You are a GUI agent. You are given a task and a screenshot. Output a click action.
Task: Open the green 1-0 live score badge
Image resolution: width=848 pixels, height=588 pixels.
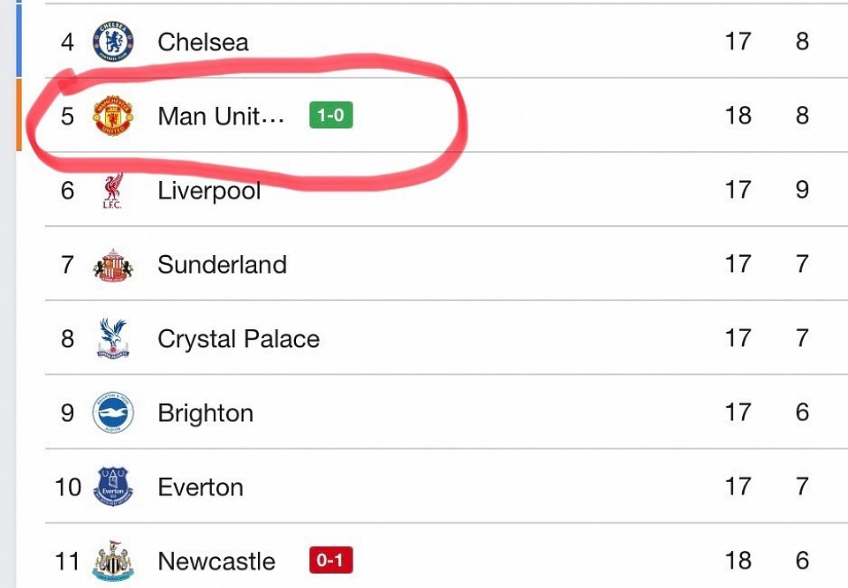(x=331, y=116)
